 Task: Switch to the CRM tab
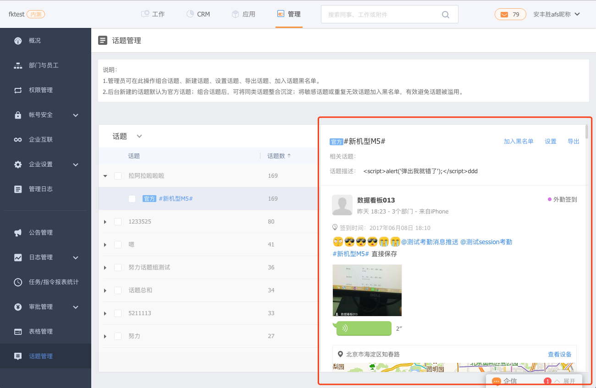point(198,14)
